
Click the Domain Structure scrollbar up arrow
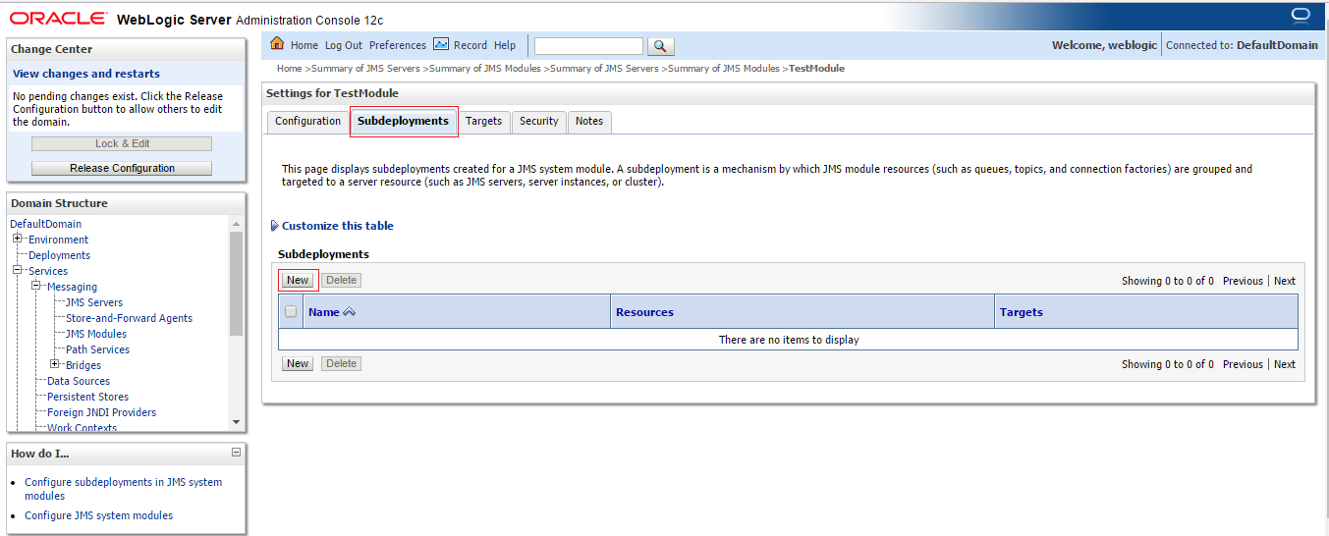pos(236,224)
